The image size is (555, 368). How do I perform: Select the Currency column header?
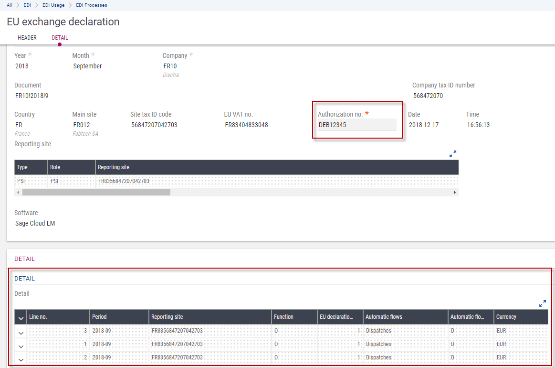(x=520, y=317)
